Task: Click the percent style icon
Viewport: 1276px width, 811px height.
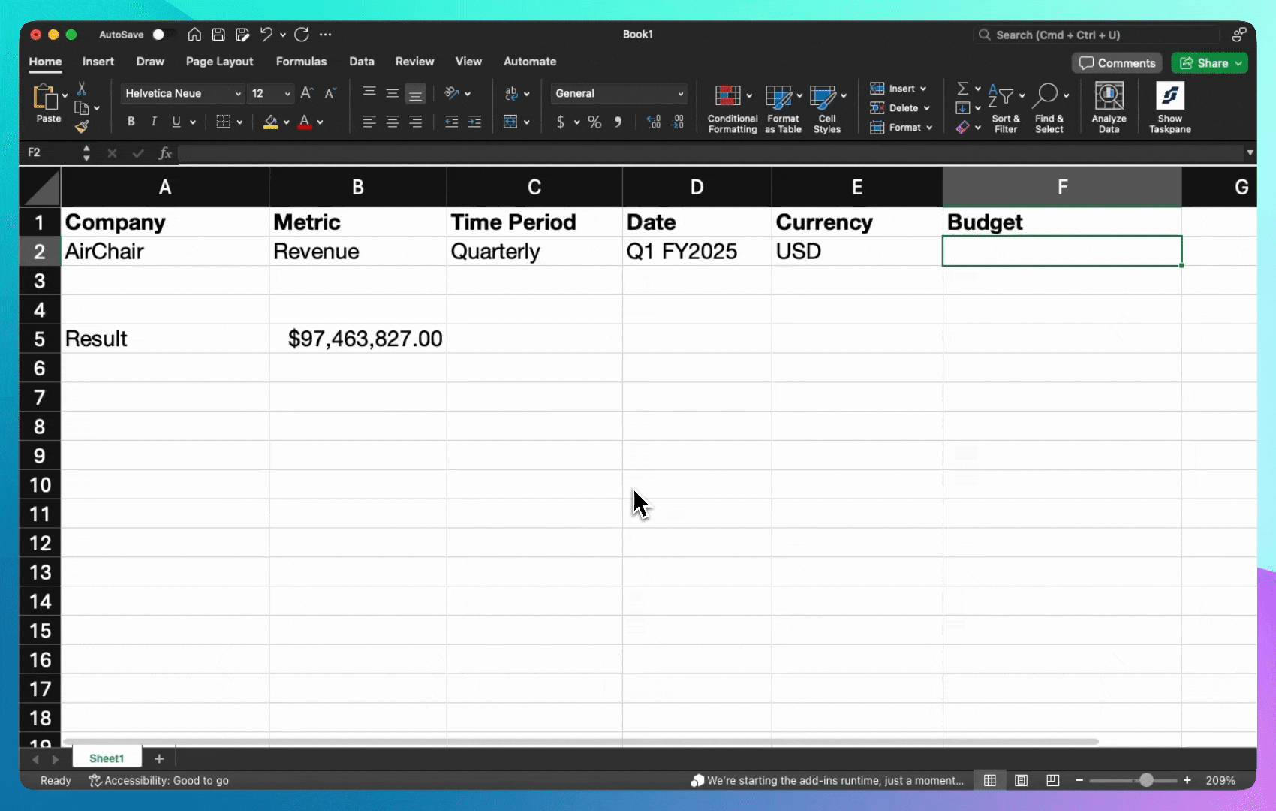Action: pos(594,122)
